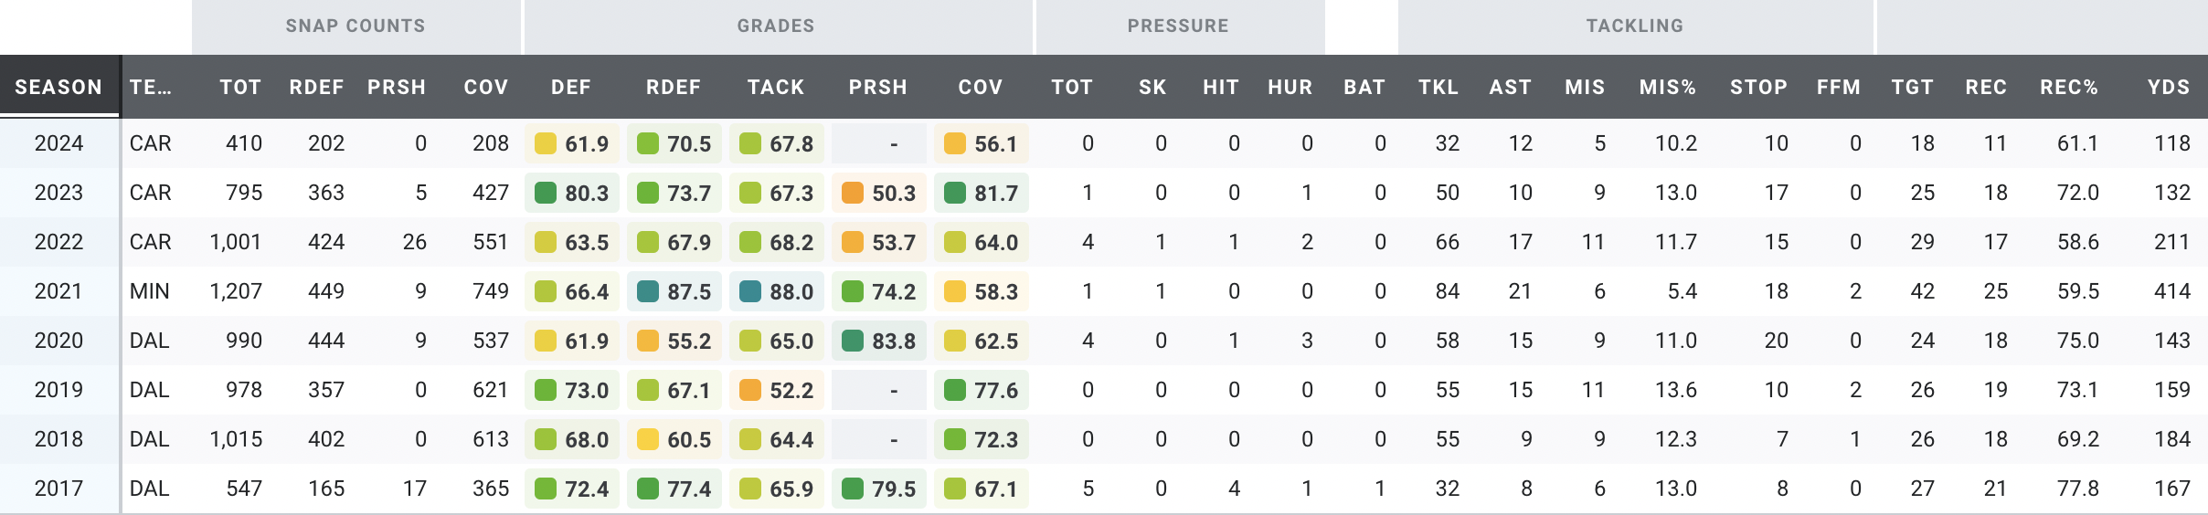2208x515 pixels.
Task: Select the 2024 season row cell
Action: [58, 143]
